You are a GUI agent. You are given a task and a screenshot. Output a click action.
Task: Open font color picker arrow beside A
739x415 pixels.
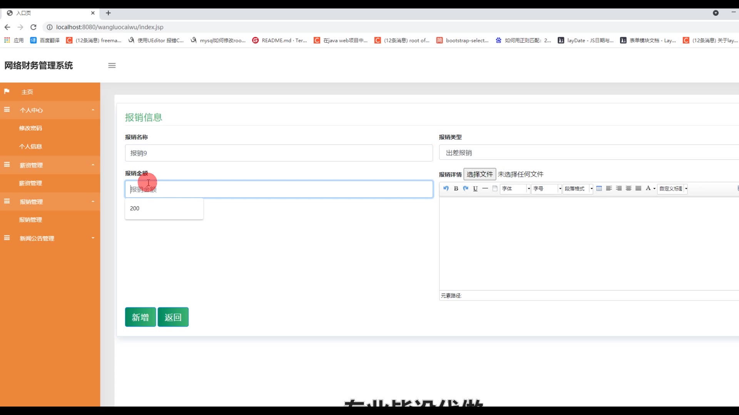tap(654, 189)
